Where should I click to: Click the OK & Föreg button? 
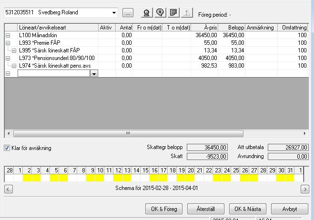pos(164,209)
